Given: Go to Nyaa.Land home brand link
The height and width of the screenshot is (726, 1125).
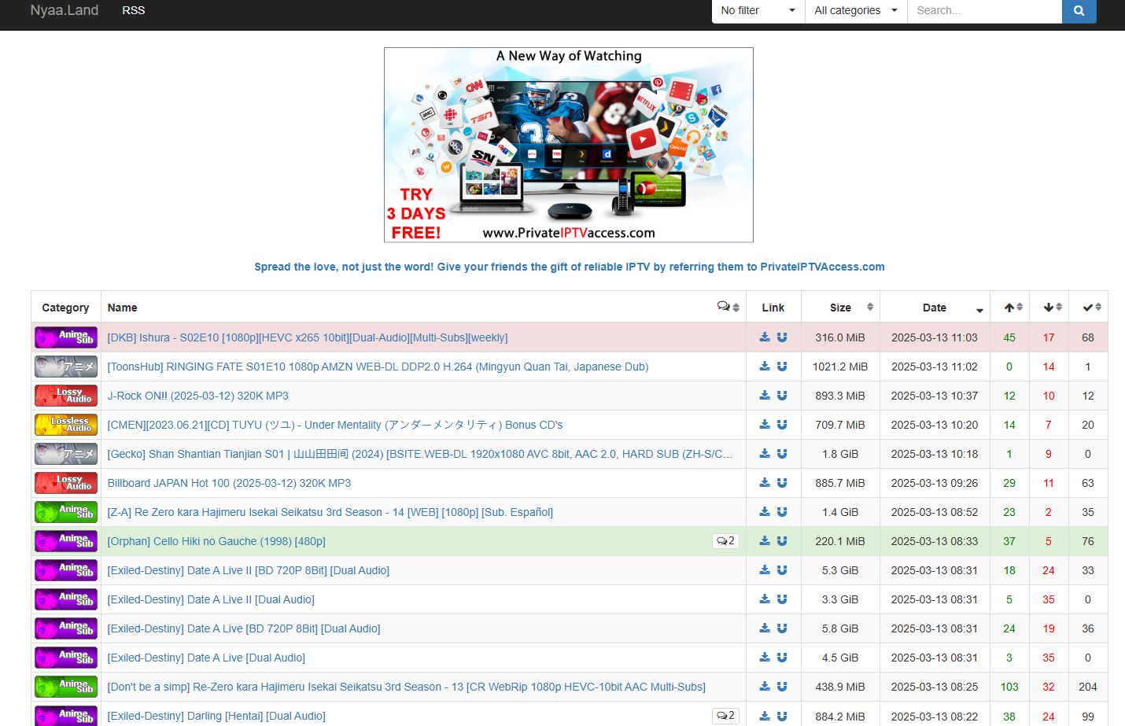Looking at the screenshot, I should coord(65,11).
